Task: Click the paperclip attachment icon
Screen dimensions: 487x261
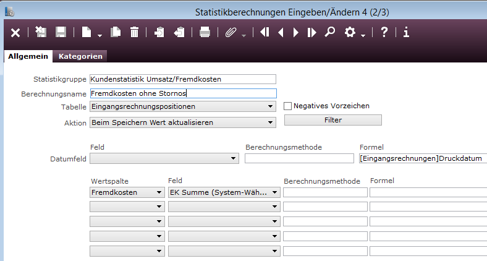Action: pyautogui.click(x=231, y=33)
